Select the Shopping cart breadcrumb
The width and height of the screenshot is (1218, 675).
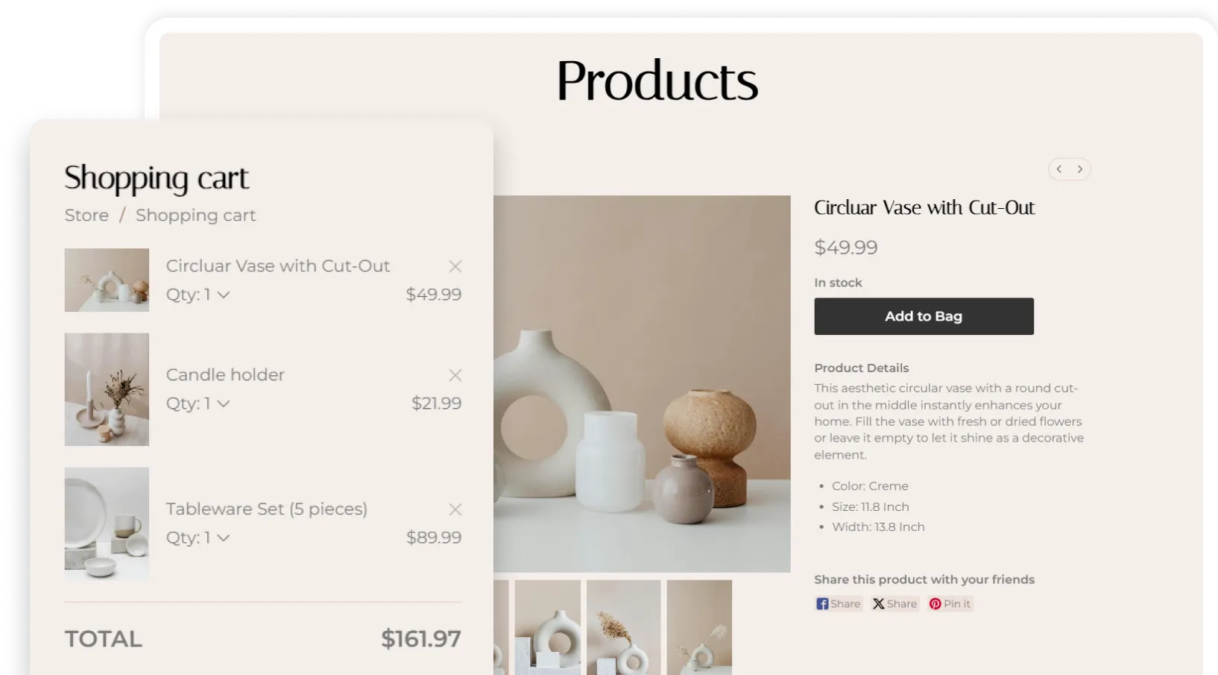coord(195,215)
